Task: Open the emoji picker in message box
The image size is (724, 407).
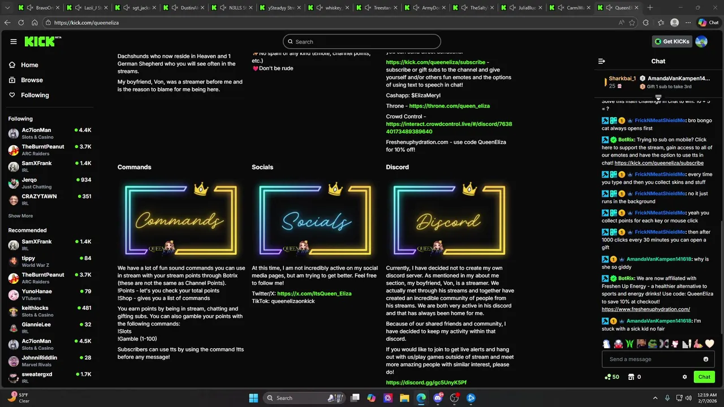Action: click(705, 359)
